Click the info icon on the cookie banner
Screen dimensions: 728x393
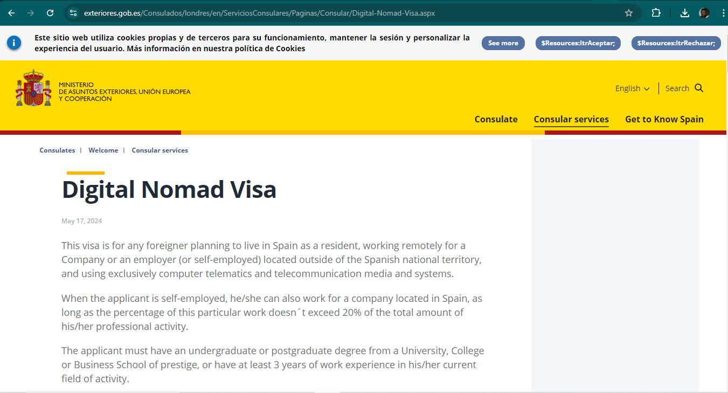pyautogui.click(x=14, y=43)
